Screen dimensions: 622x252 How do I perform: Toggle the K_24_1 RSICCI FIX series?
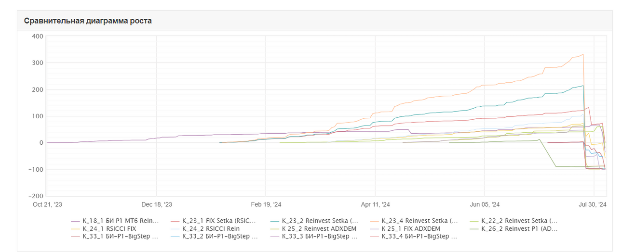pos(104,228)
